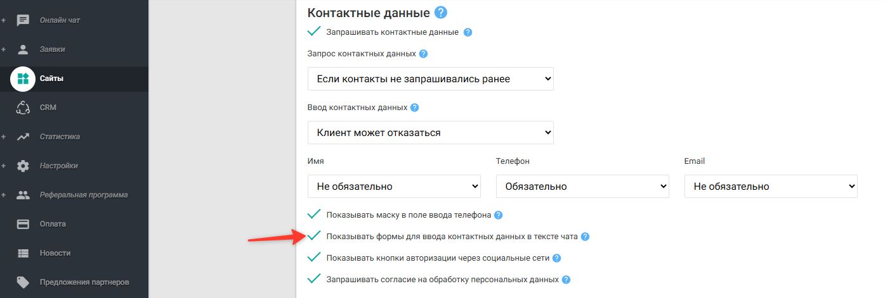Select the Сайты sidebar item

(74, 78)
